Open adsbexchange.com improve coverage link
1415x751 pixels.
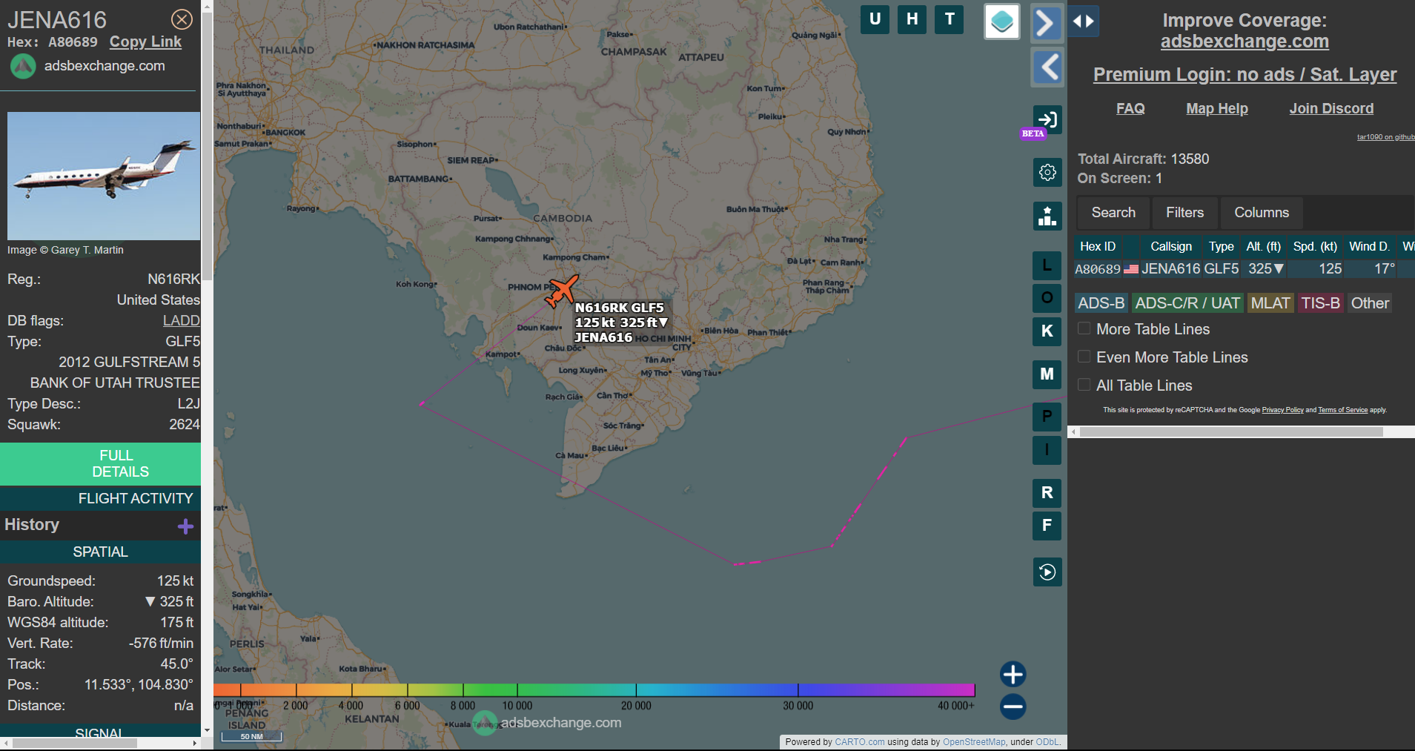[x=1245, y=42]
